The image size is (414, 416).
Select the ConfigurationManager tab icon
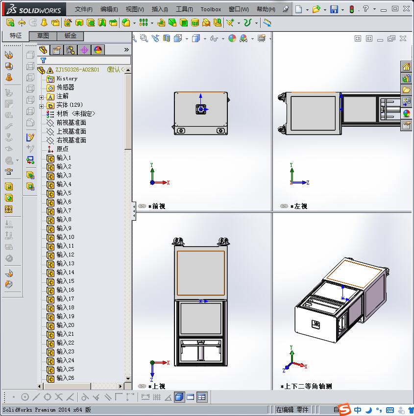click(x=71, y=50)
